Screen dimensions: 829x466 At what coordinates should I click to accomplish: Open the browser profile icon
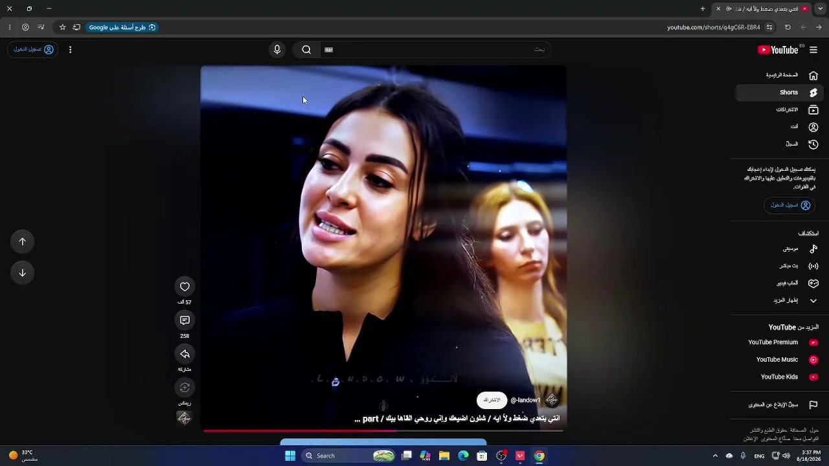25,27
